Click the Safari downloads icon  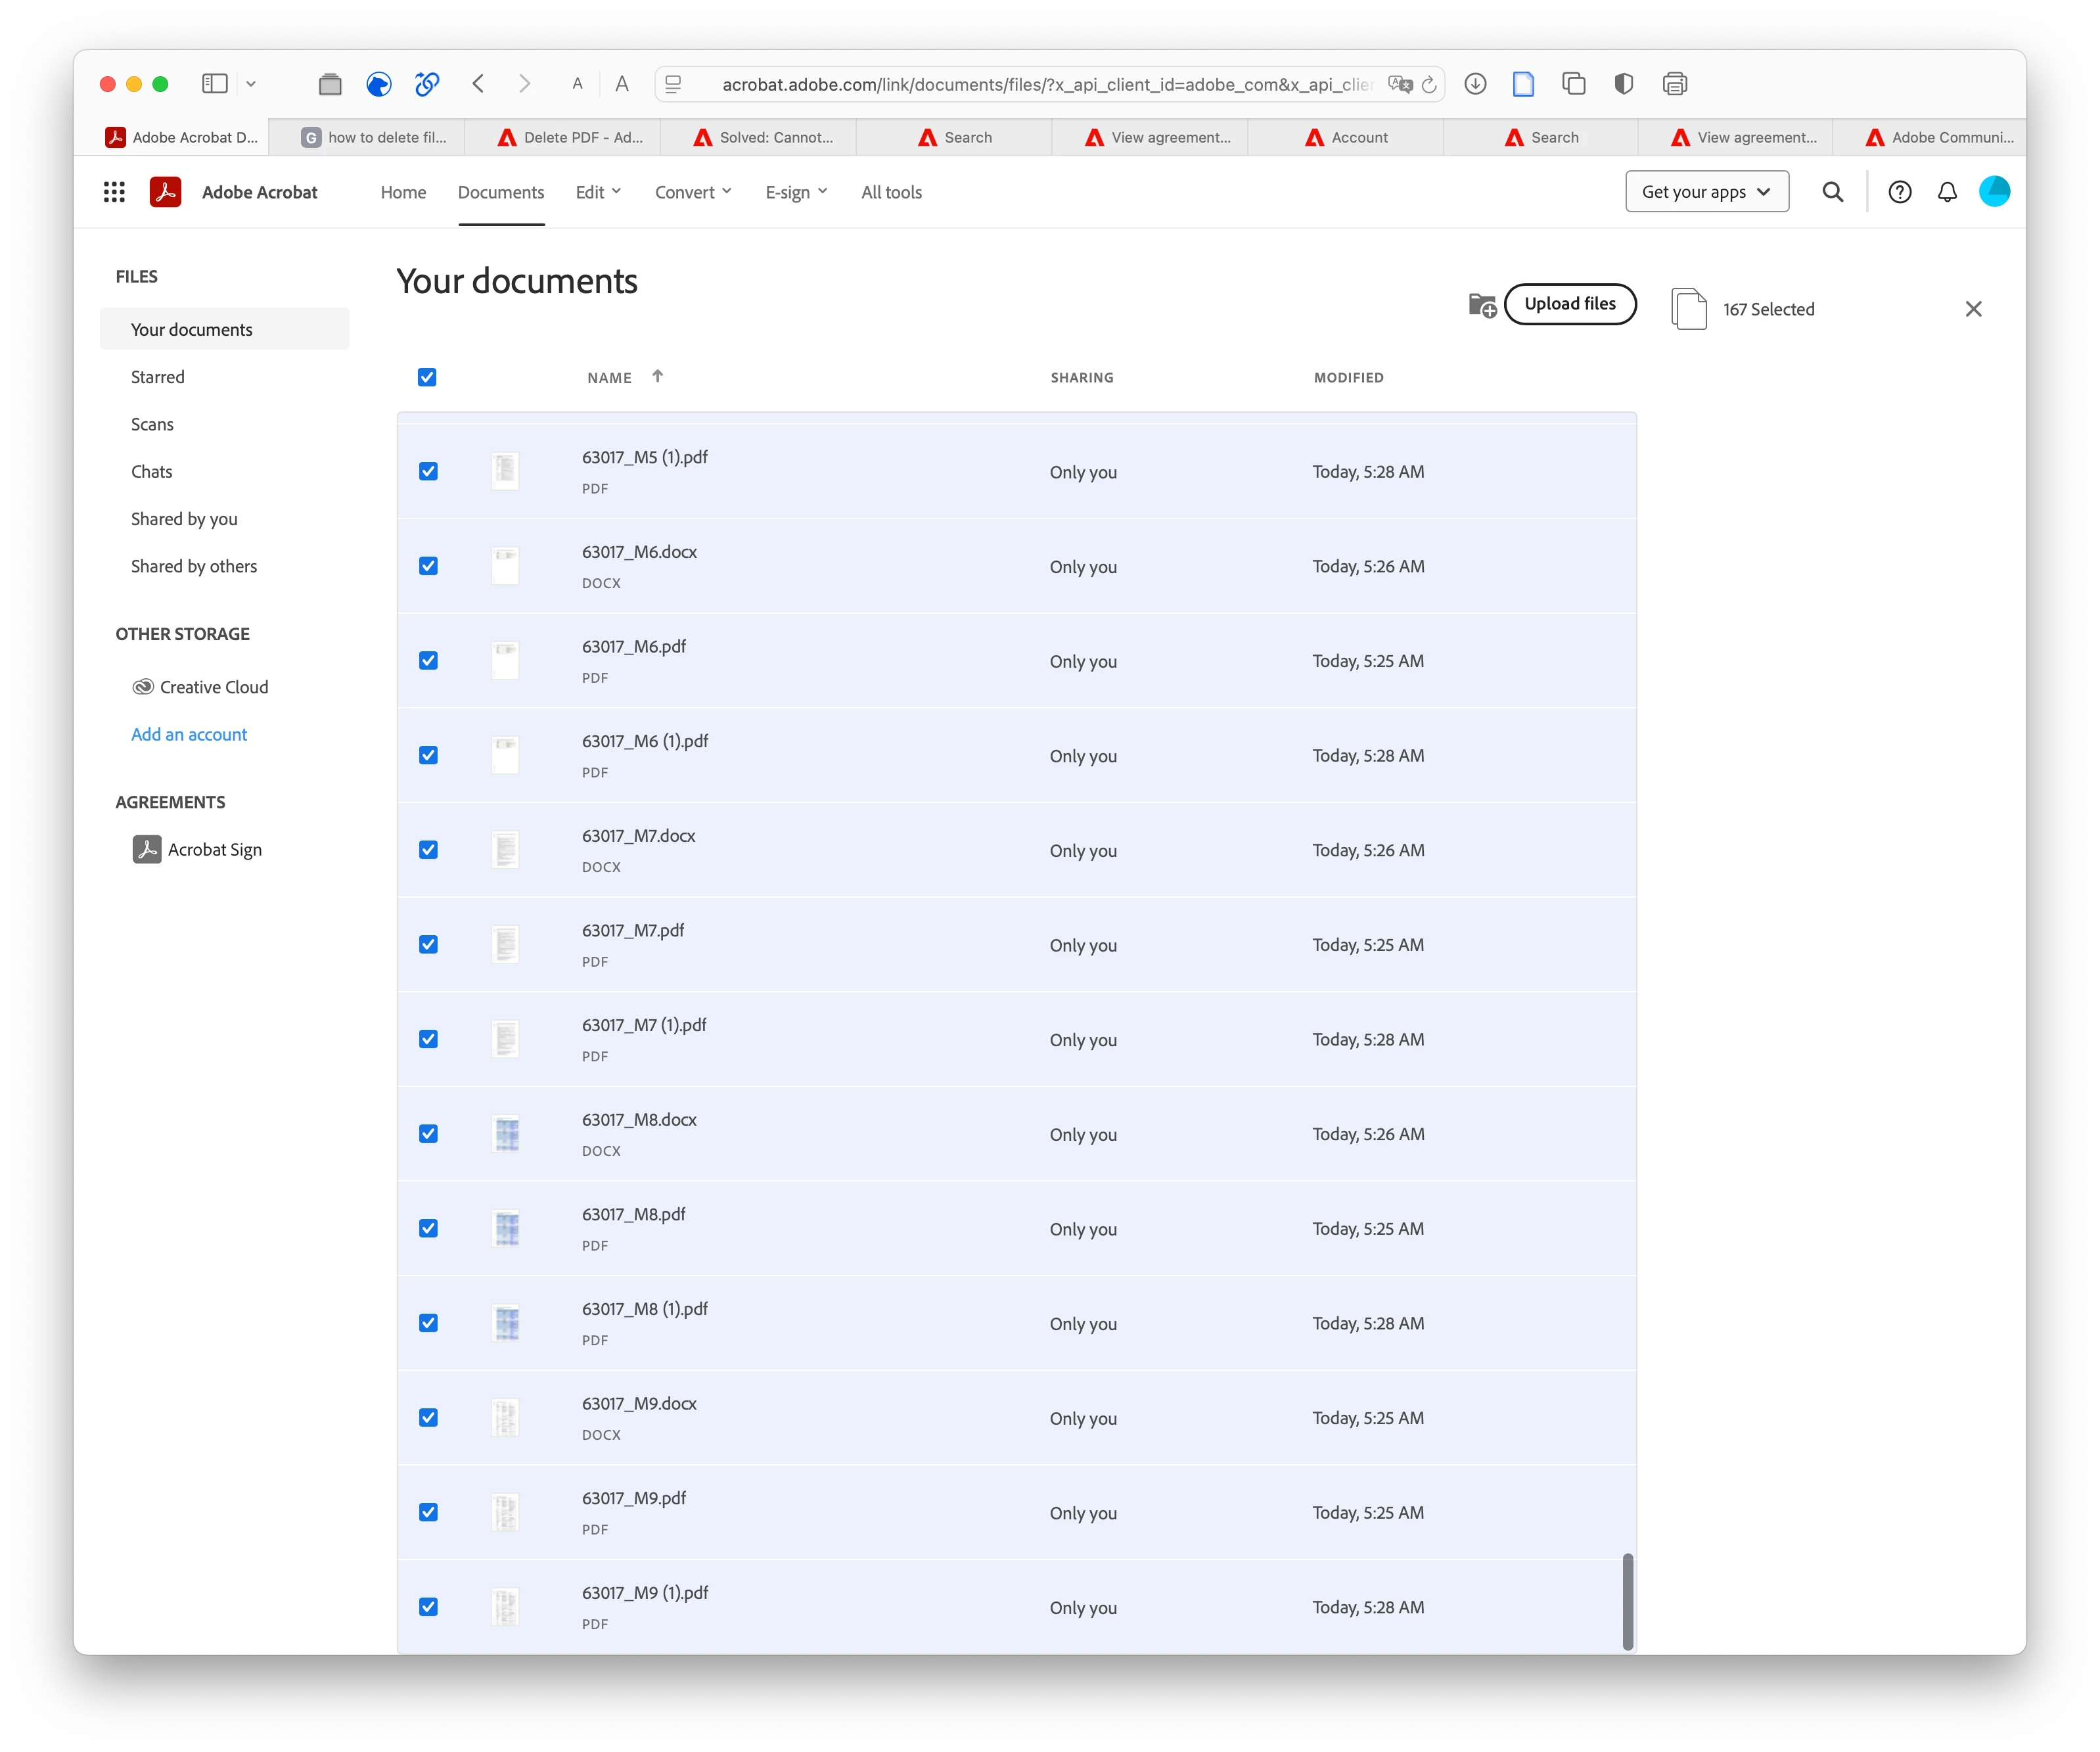pyautogui.click(x=1475, y=84)
